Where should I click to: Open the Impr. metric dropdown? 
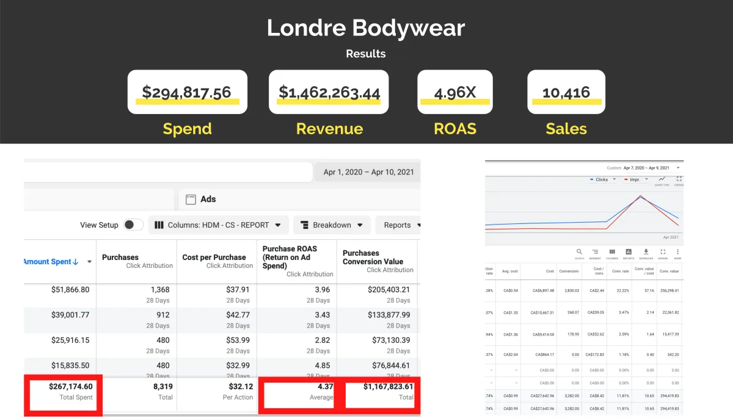[635, 179]
